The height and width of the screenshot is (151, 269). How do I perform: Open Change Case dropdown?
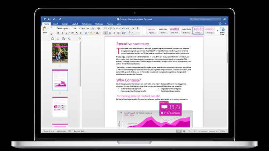(x=93, y=29)
